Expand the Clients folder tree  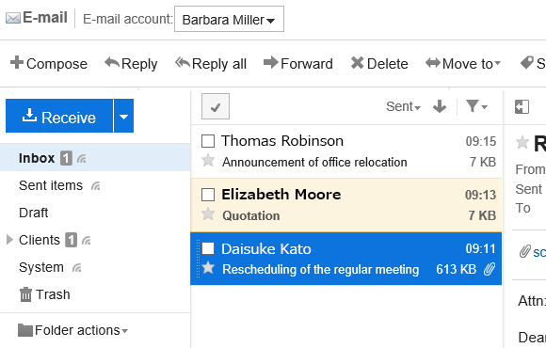9,240
